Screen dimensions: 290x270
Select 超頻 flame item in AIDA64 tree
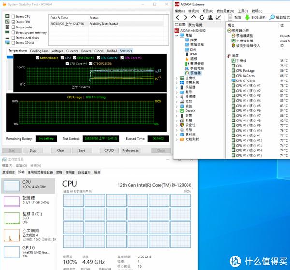click(194, 59)
